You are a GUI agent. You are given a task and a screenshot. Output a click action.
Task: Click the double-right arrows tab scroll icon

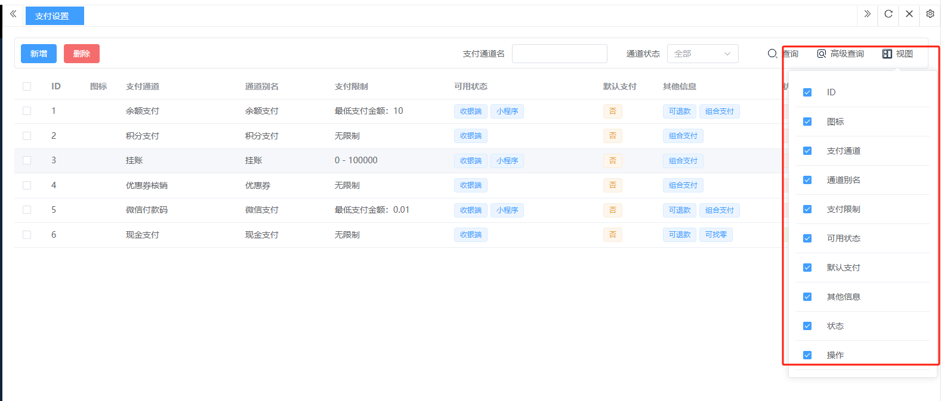[867, 14]
